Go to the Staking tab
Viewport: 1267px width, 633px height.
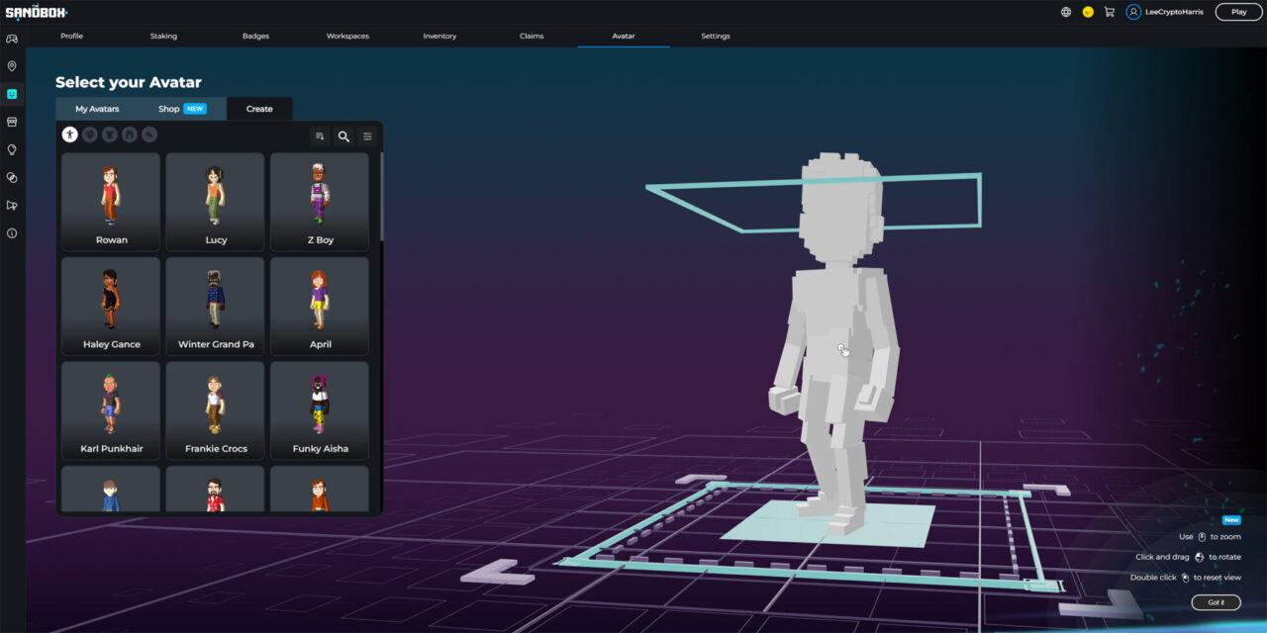[163, 36]
